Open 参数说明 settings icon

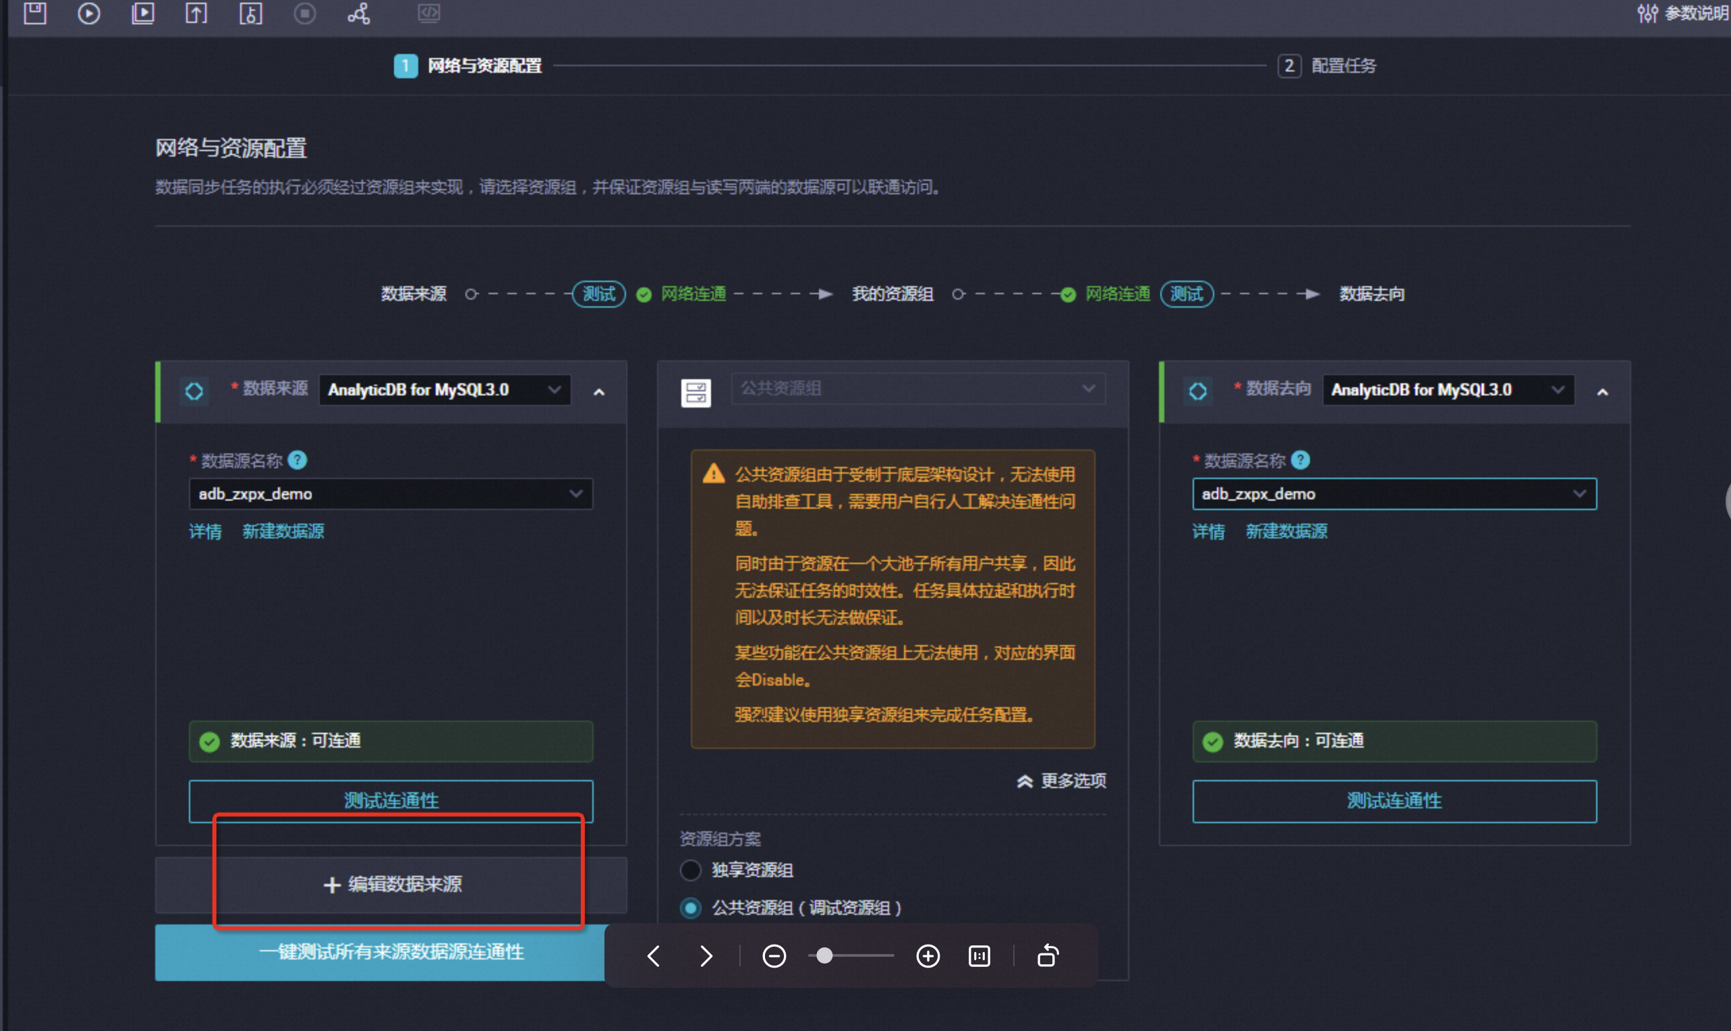1647,13
